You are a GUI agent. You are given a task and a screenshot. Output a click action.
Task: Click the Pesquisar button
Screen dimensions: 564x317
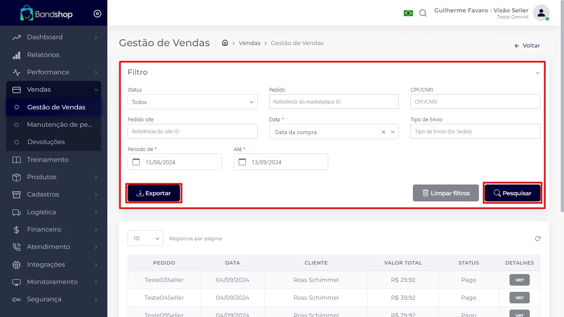coord(512,193)
